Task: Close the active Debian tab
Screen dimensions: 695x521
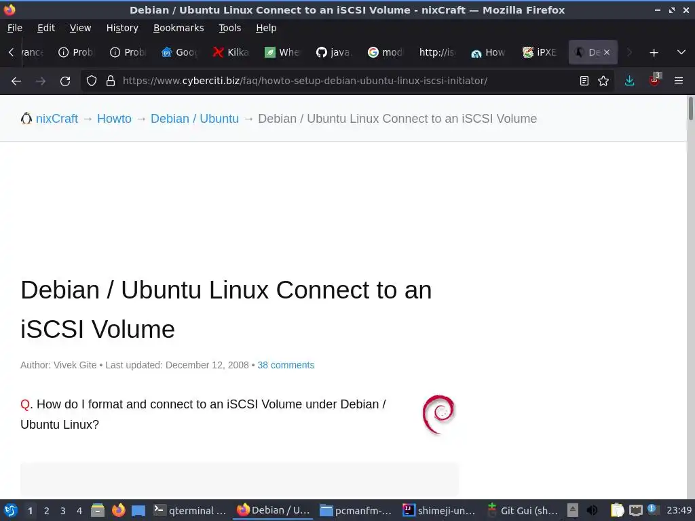Action: click(x=606, y=52)
